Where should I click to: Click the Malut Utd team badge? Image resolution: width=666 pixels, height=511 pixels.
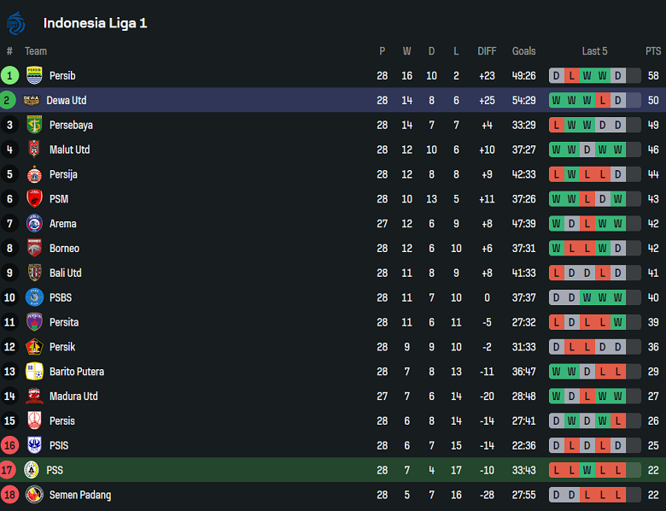pos(34,150)
